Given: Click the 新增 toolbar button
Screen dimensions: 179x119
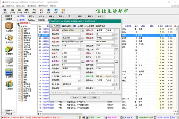Looking at the screenshot, I should click(32, 16).
